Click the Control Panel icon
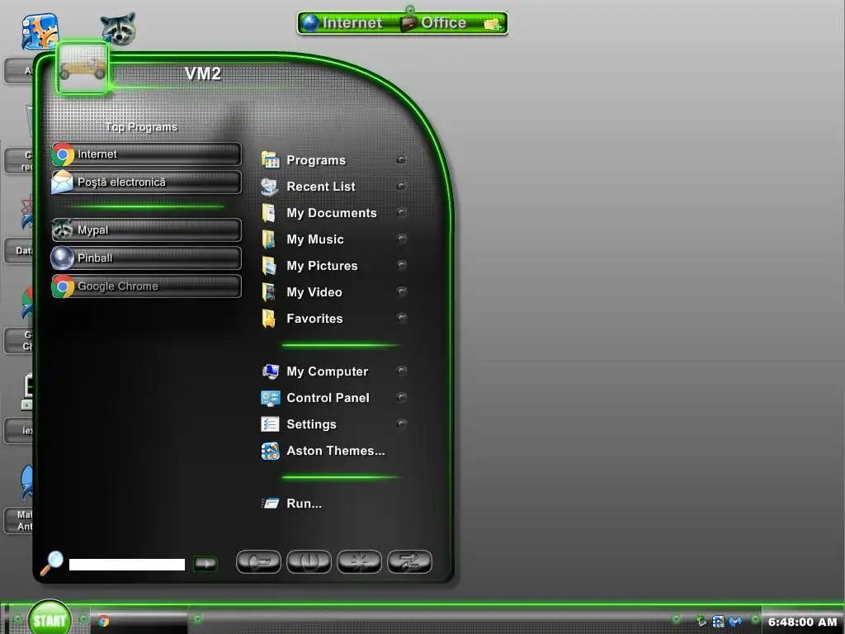 270,398
